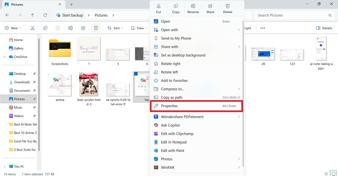Choose Add to Favorites

tap(196, 81)
